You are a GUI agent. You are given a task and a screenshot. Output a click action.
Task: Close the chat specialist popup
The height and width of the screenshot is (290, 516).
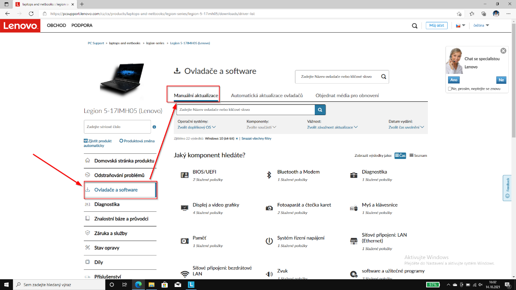(x=504, y=51)
